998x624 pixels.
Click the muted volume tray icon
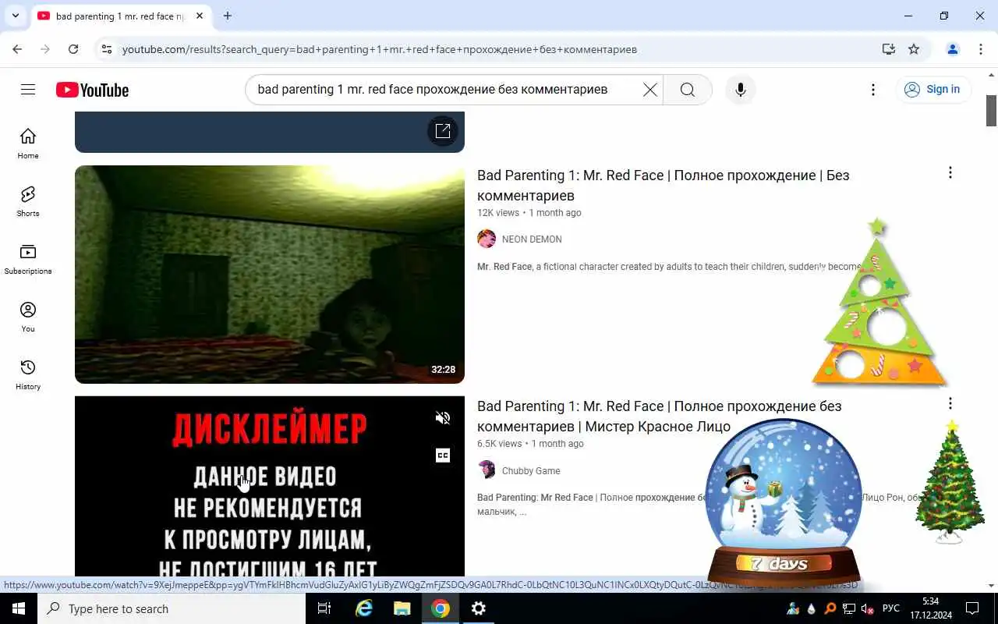(x=868, y=608)
